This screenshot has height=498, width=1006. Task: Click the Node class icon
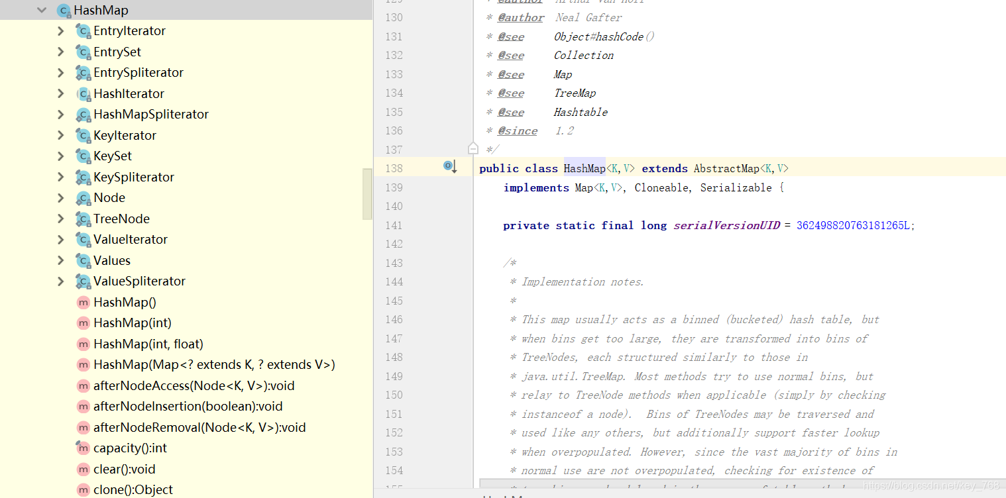pos(83,198)
